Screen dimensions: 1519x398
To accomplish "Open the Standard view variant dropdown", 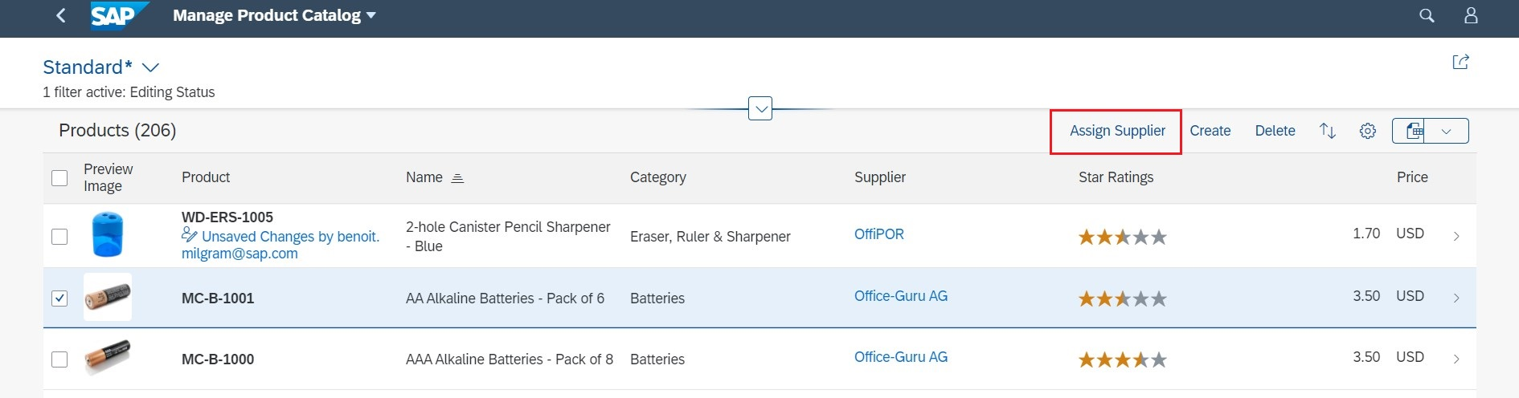I will [150, 67].
